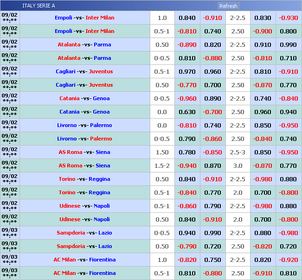Choose -0.790 odds for Sampdoria vs Lazio
This screenshot has height=280, width=302.
pyautogui.click(x=187, y=246)
